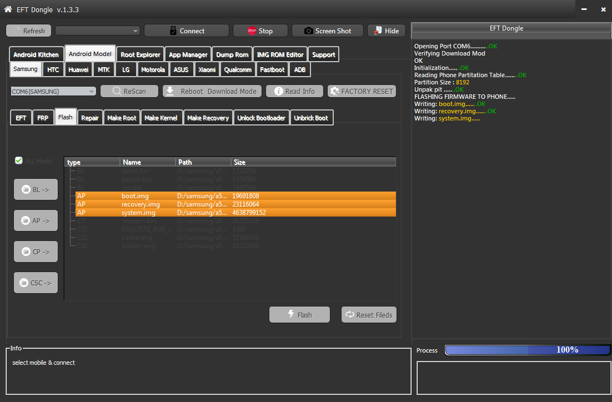This screenshot has width=612, height=402.
Task: Click the AP -> file button
Action: (36, 220)
